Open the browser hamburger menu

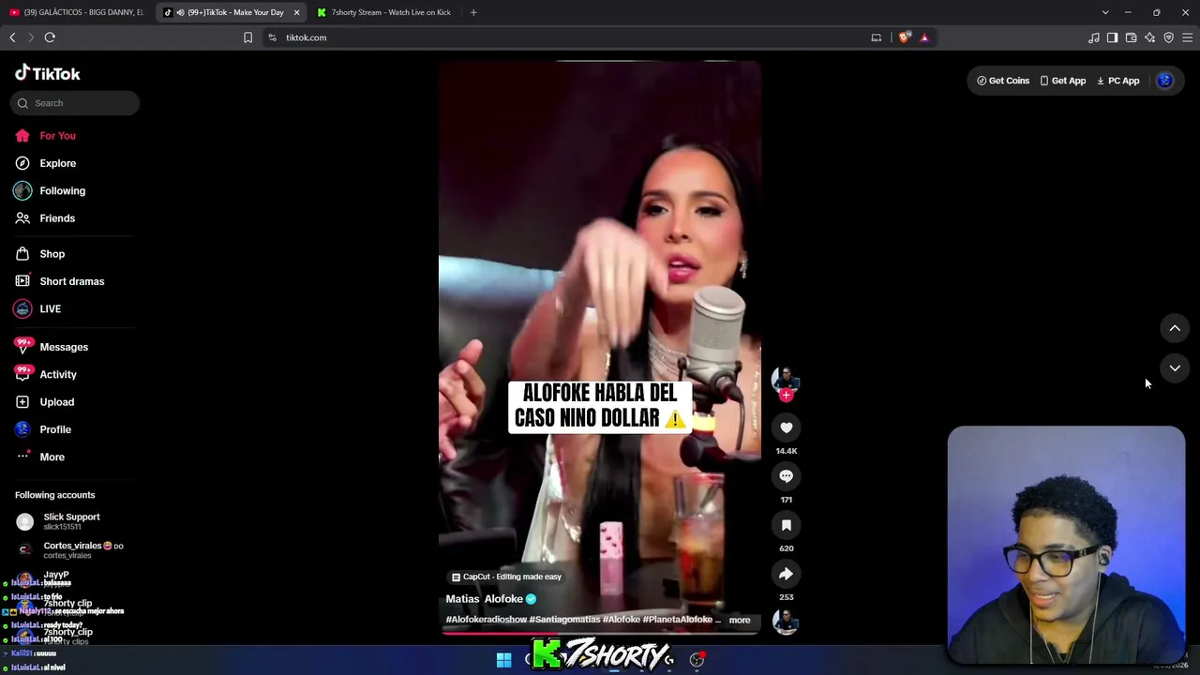click(1187, 37)
